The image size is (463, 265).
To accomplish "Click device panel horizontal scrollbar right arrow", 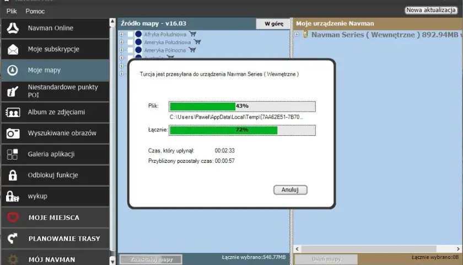I will 459,249.
